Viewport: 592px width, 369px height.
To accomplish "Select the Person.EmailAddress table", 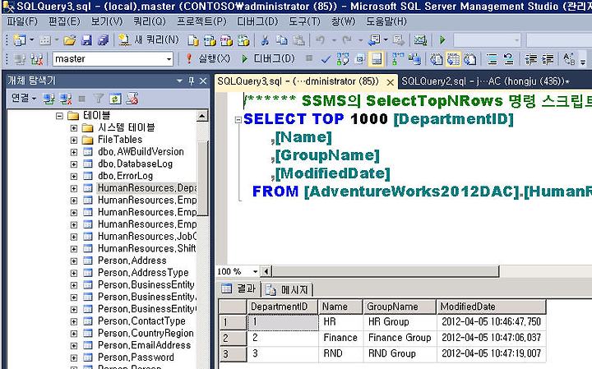I will [x=144, y=345].
